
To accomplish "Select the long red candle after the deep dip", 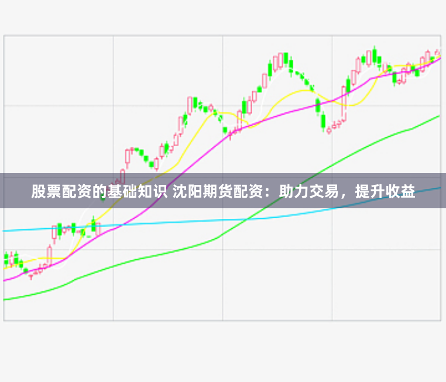I will coord(344,103).
